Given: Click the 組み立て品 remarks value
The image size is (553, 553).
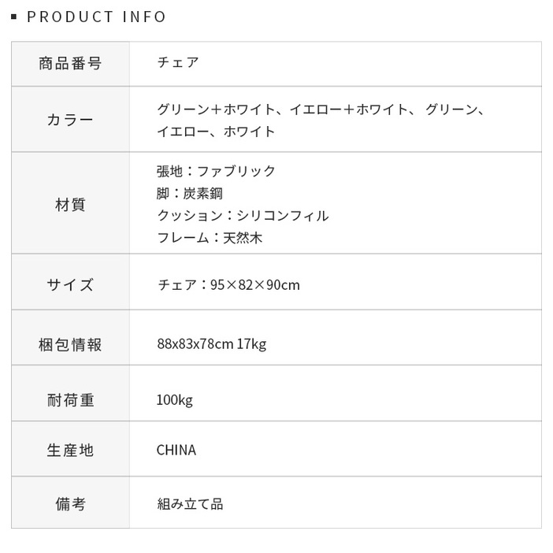Looking at the screenshot, I should coord(190,504).
